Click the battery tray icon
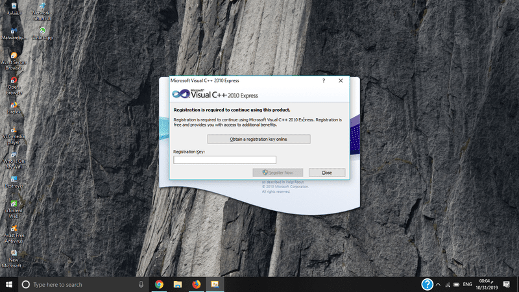Viewport: 519px width, 292px height. tap(457, 284)
